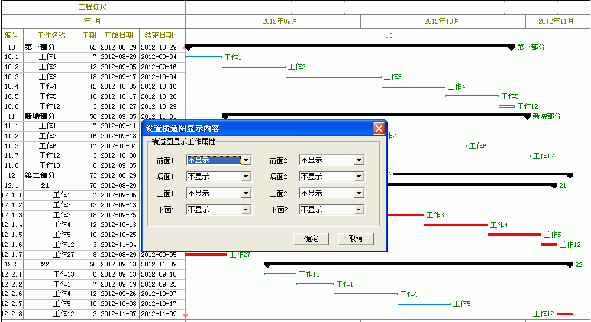Expand the 下面1 dropdown
This screenshot has width=591, height=322.
(246, 210)
